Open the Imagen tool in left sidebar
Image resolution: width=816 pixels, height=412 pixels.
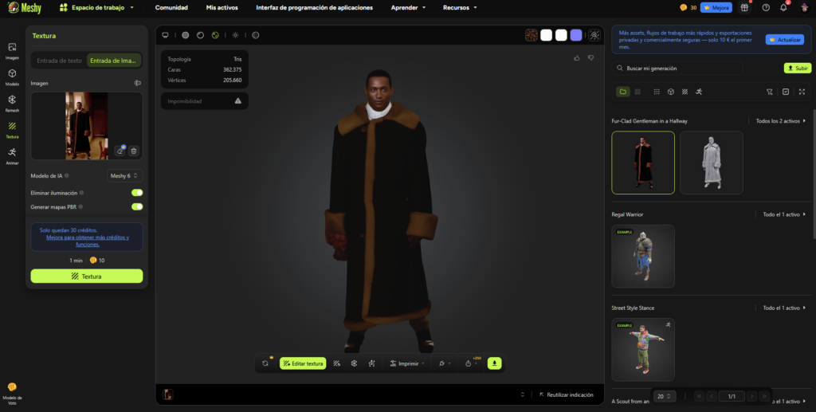tap(12, 50)
